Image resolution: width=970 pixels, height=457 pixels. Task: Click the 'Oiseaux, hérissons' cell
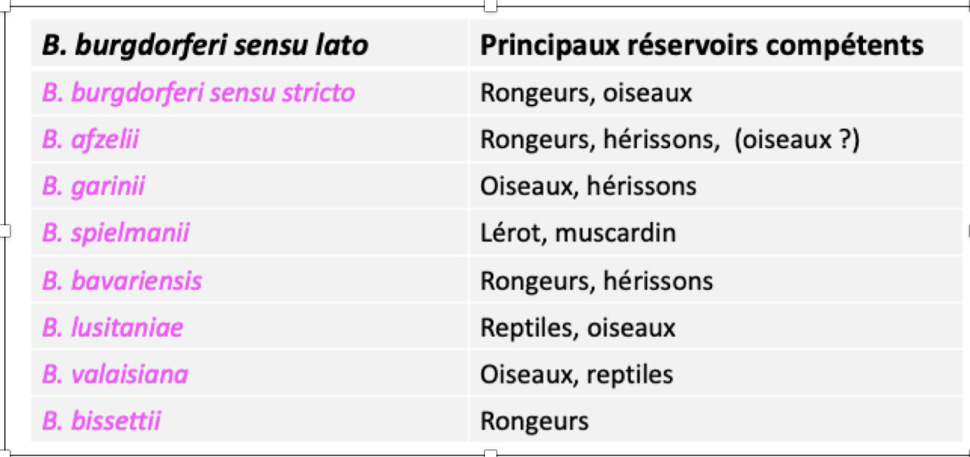pos(716,186)
